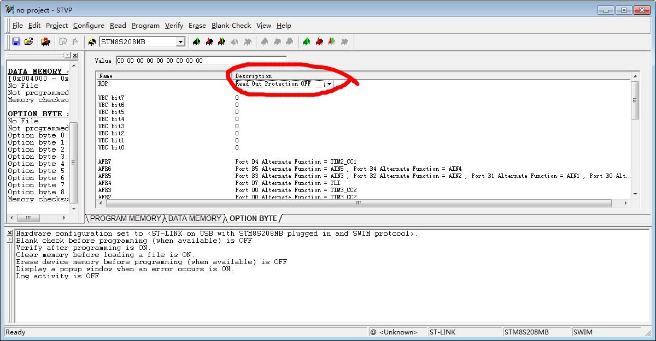656x341 pixels.
Task: Switch to the PROGRAM MEMORY tab
Action: 125,218
